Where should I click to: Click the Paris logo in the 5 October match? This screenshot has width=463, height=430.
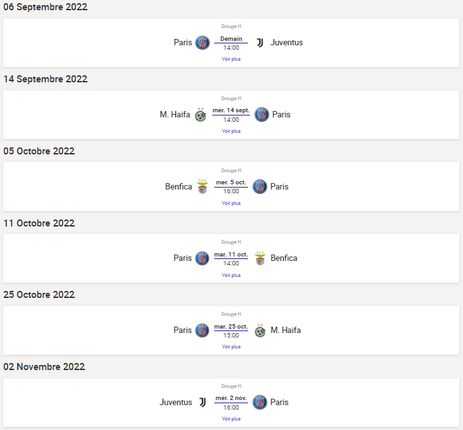pos(260,187)
